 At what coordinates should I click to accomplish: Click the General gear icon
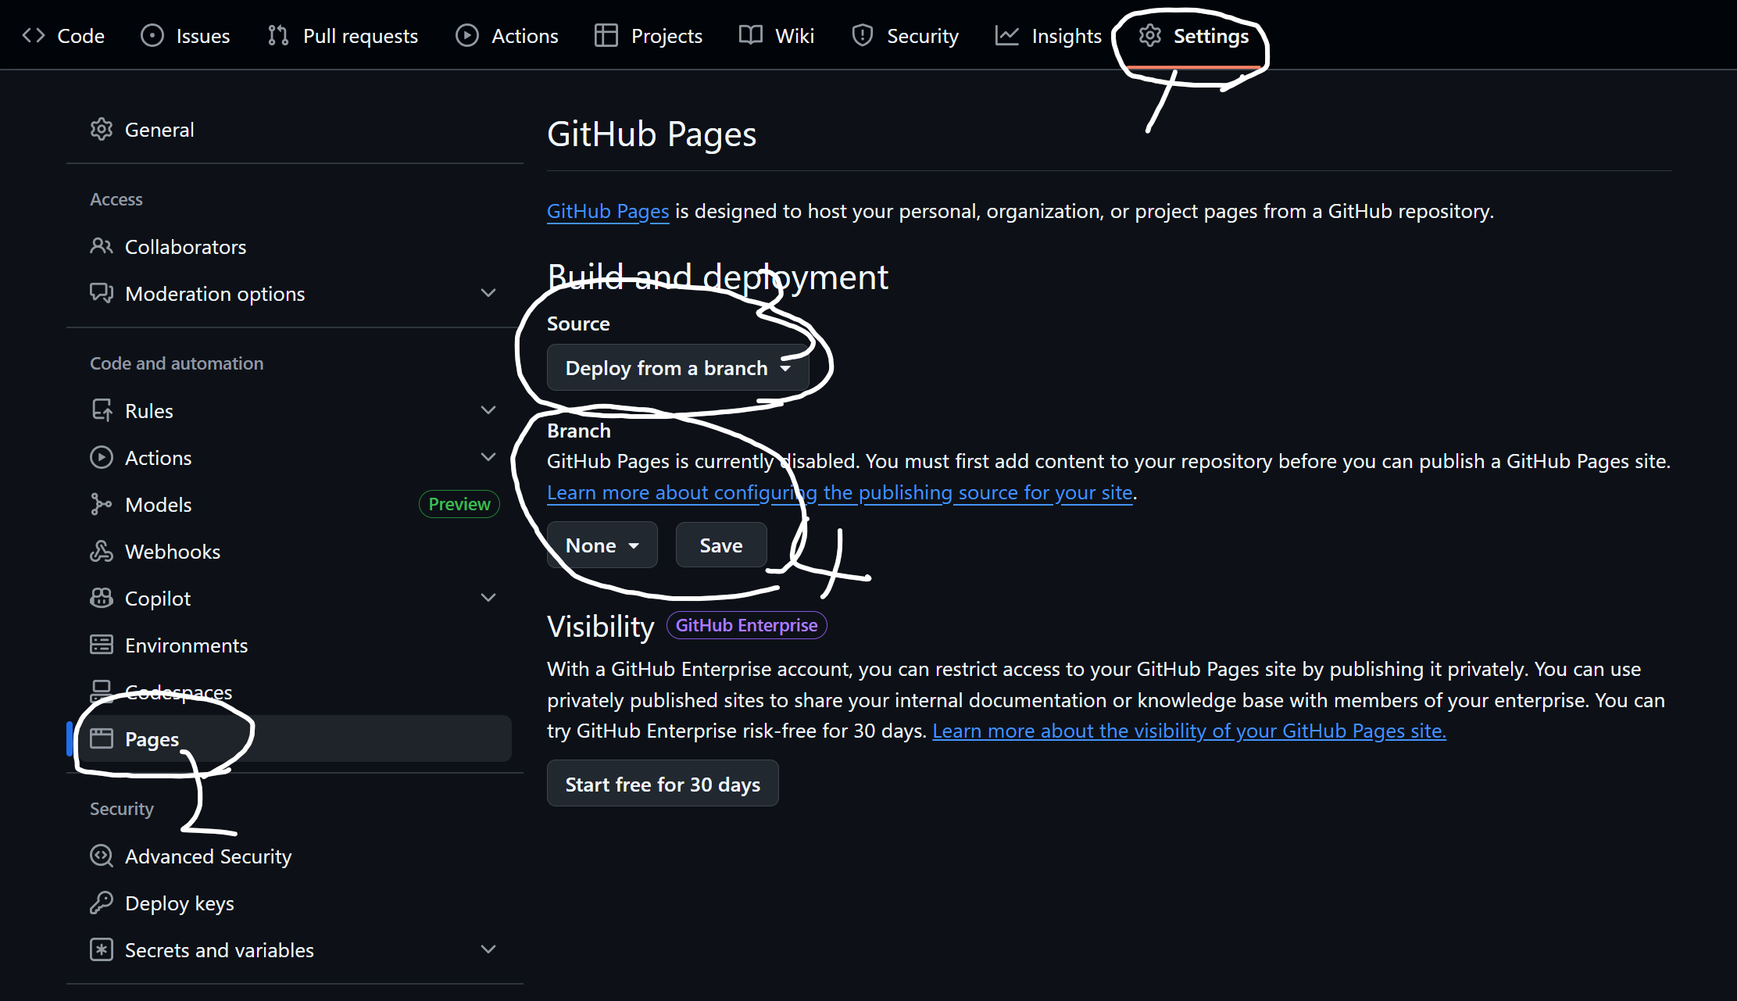tap(102, 130)
